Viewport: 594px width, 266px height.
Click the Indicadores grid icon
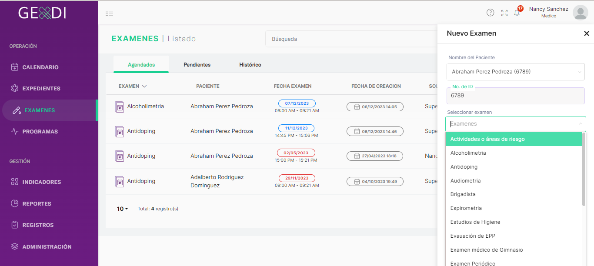15,182
